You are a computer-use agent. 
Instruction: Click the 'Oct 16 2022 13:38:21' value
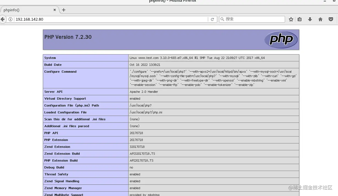pyautogui.click(x=145, y=65)
